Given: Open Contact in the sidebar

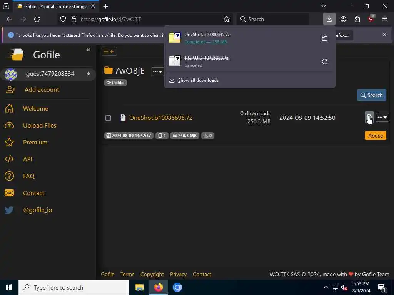Looking at the screenshot, I should 33,193.
